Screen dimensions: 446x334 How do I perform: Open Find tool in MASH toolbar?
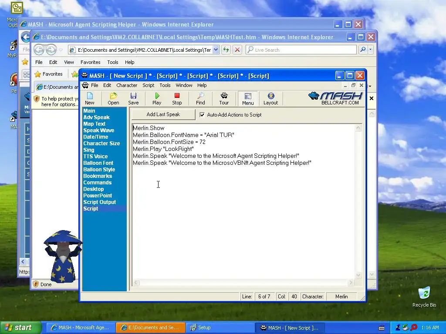coord(200,99)
